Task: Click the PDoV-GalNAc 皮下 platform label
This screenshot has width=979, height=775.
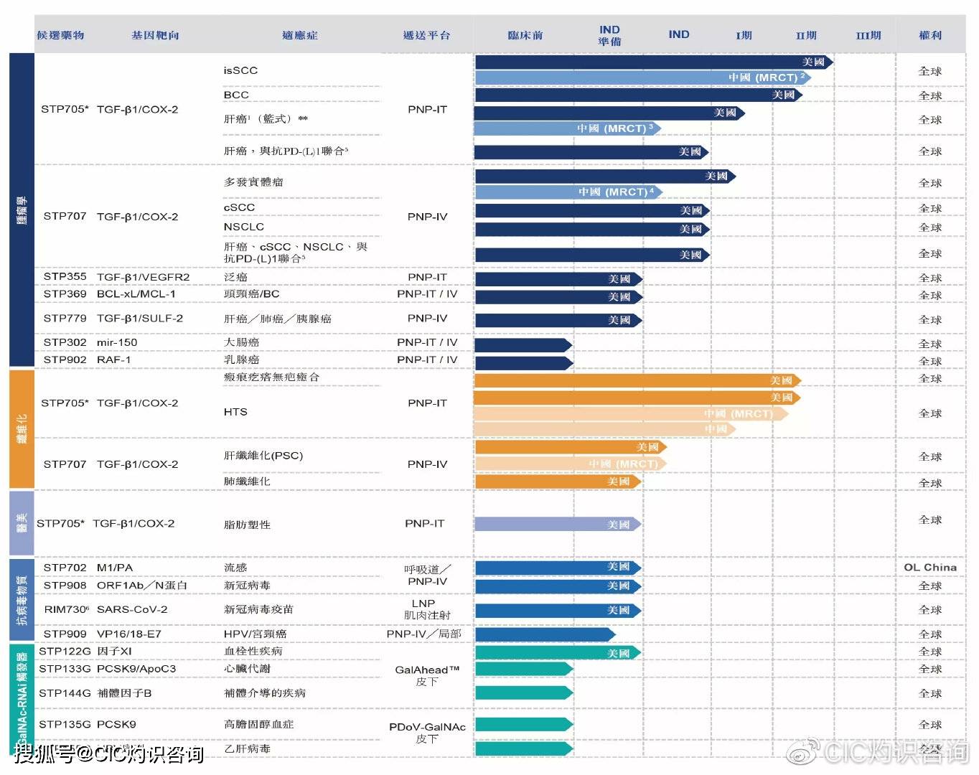Action: (x=427, y=733)
